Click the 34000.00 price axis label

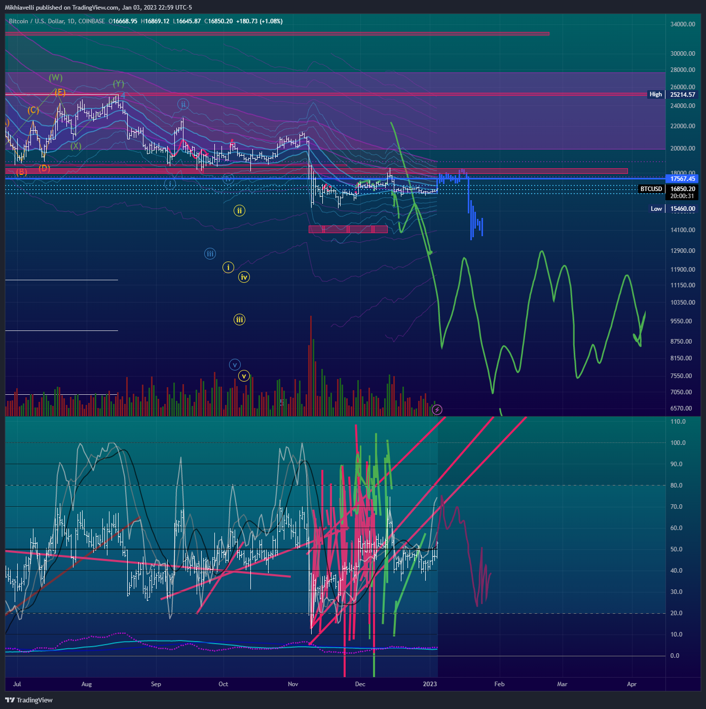(x=683, y=24)
